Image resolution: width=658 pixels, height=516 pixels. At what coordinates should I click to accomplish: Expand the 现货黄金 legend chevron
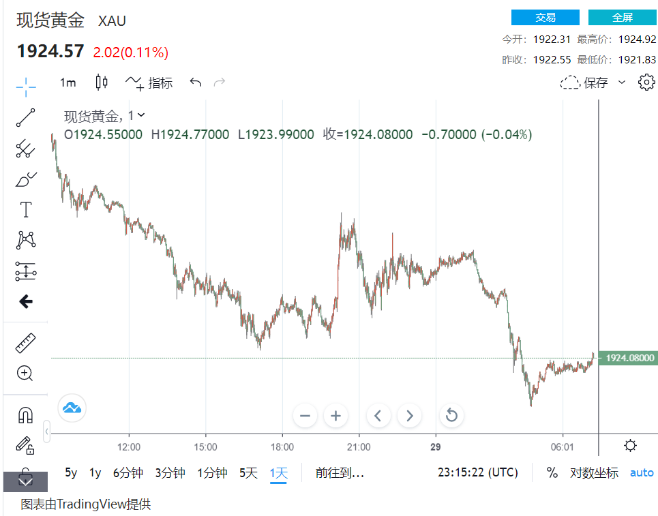pos(141,116)
